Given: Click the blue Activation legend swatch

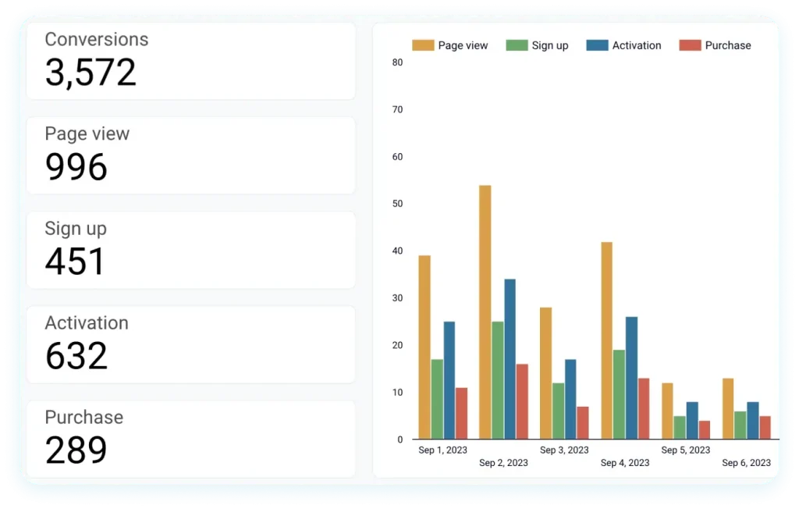Looking at the screenshot, I should click(x=597, y=45).
